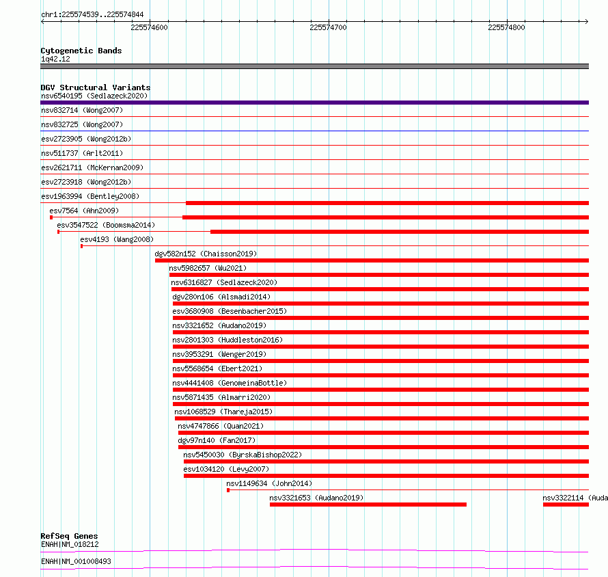
Task: Open esv4193 (Wang2008) variant
Action: tap(117, 239)
